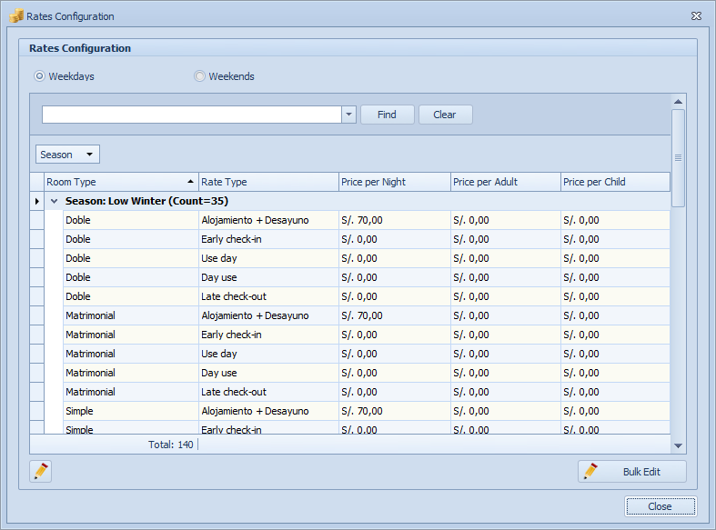
Task: Click the Close button at bottom
Action: 660,506
